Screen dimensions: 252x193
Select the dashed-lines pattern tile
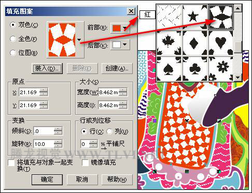point(169,17)
